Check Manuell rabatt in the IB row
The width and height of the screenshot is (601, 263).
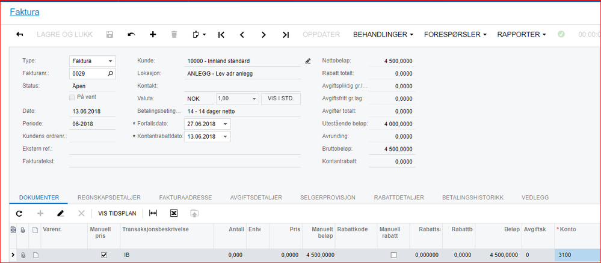tap(393, 255)
